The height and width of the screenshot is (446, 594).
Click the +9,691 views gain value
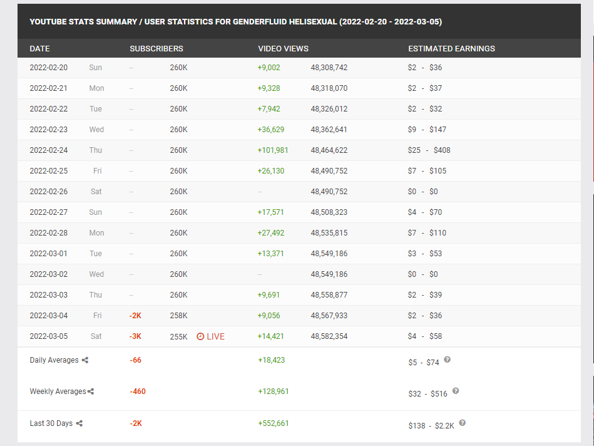pos(269,294)
